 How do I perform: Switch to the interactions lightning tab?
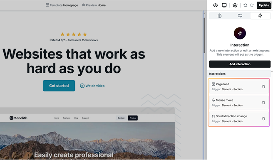coord(260,16)
